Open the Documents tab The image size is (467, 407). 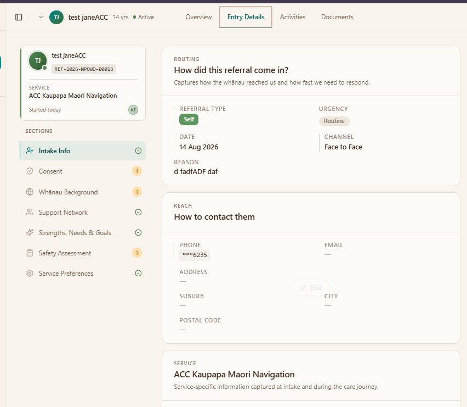pos(337,17)
